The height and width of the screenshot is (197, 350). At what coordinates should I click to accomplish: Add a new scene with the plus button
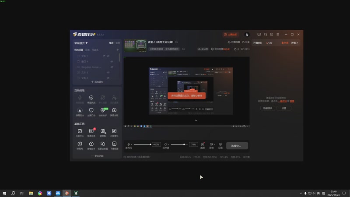118,50
